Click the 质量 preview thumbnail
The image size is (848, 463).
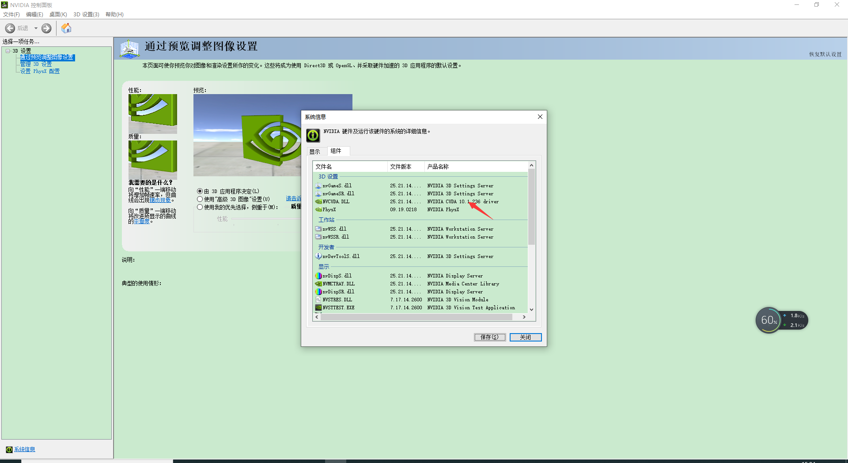[x=153, y=160]
